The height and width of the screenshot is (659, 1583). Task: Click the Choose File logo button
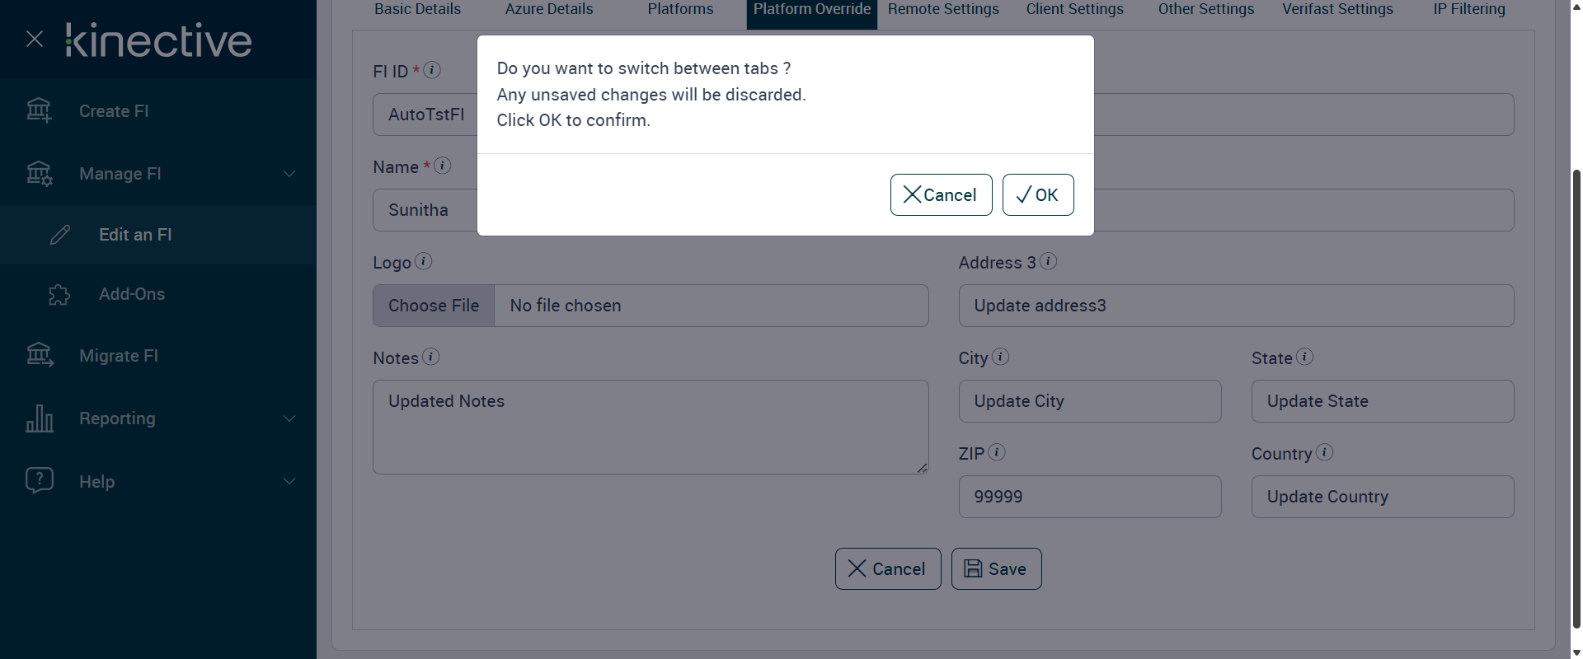[x=434, y=306]
